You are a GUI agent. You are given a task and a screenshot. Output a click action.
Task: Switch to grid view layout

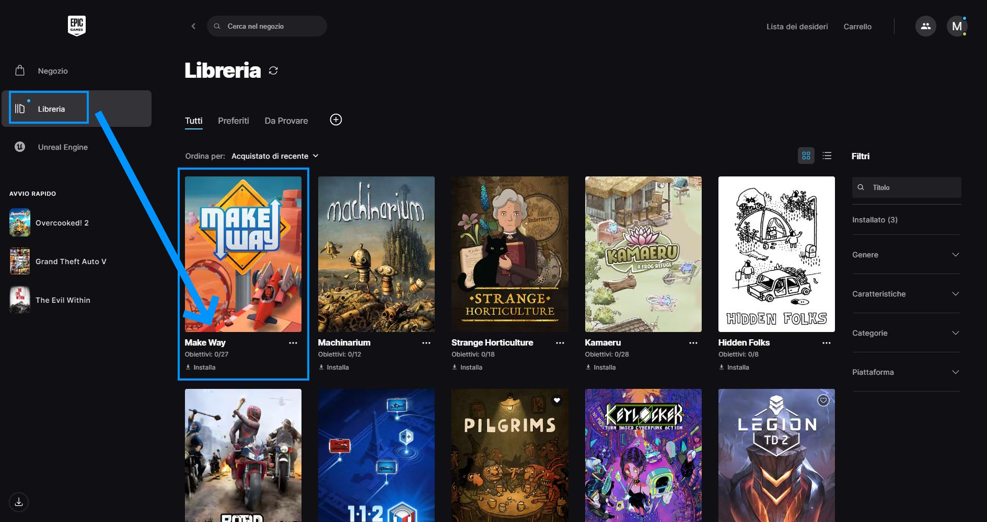pos(806,156)
